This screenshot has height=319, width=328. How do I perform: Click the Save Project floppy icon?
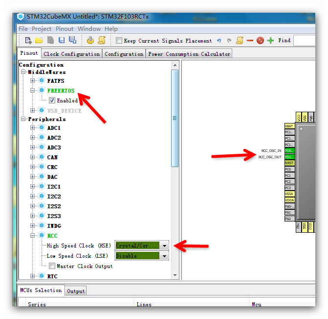tap(62, 40)
